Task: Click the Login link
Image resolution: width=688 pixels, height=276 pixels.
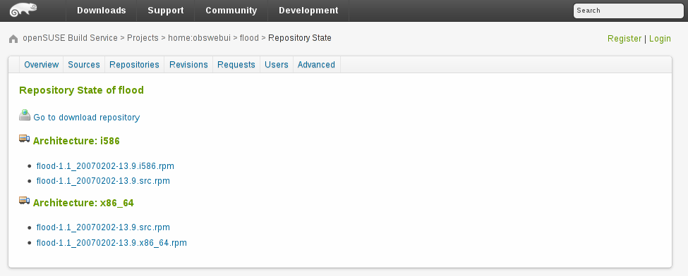Action: (x=660, y=39)
